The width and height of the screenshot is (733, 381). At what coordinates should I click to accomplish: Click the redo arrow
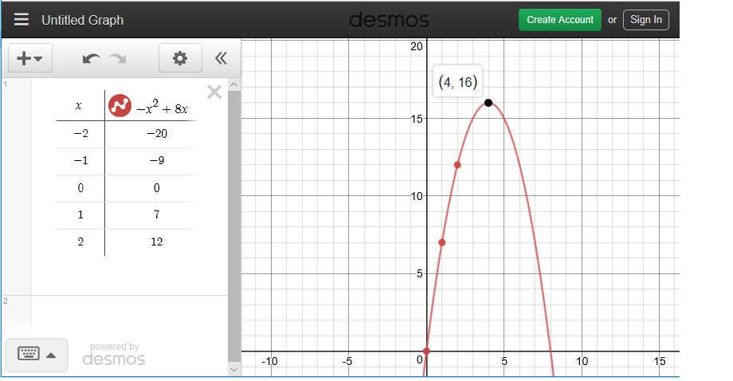click(x=118, y=58)
